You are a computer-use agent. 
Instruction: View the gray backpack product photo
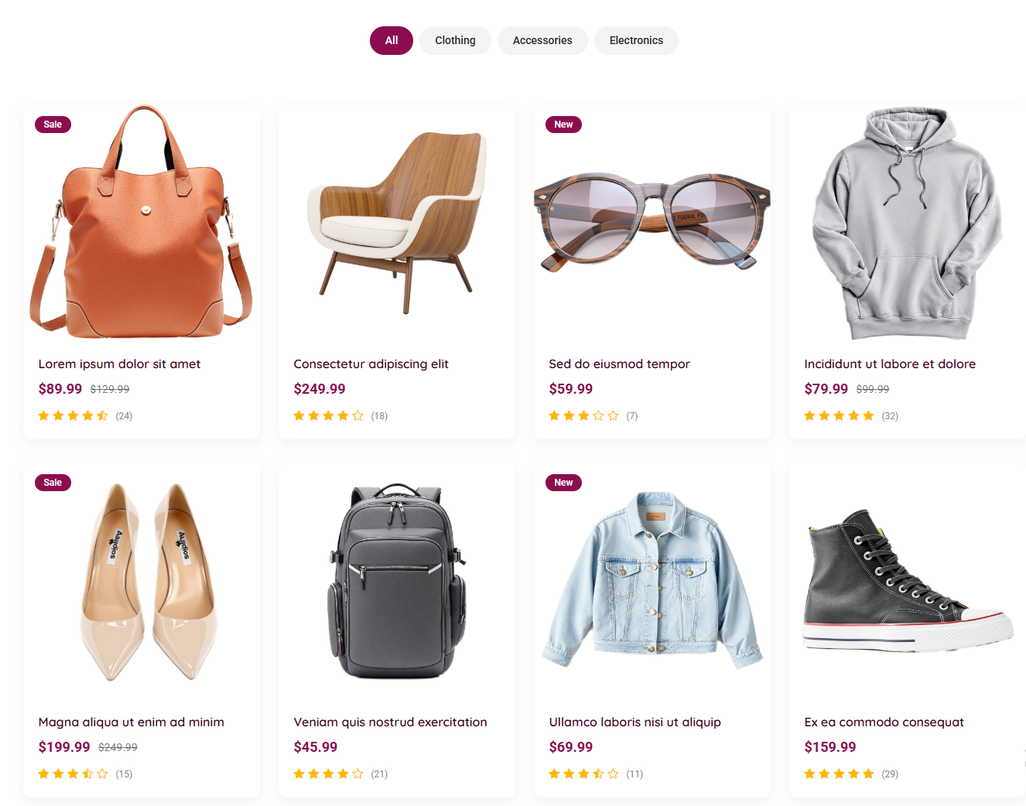click(397, 581)
